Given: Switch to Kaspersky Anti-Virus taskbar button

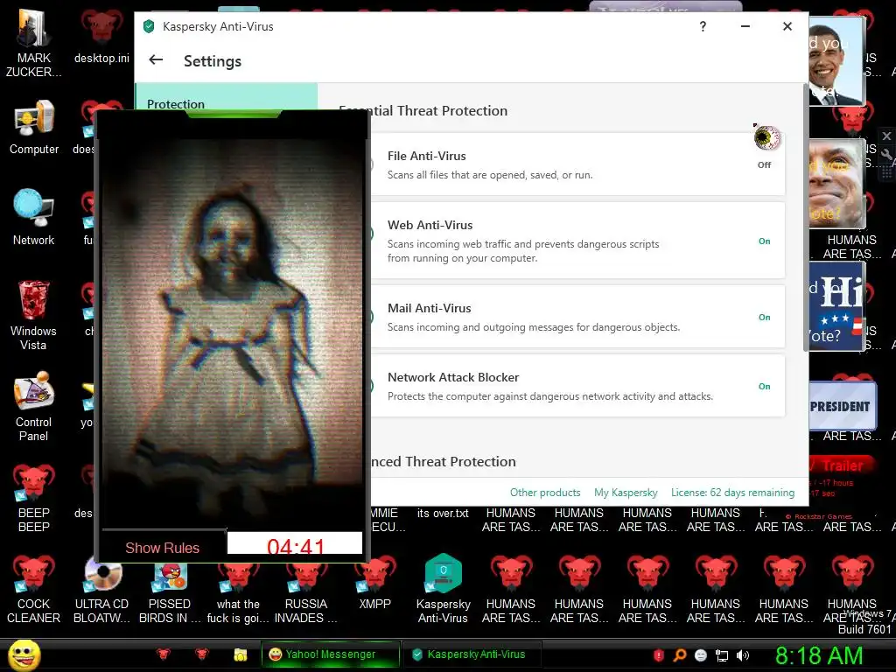Looking at the screenshot, I should pyautogui.click(x=472, y=654).
